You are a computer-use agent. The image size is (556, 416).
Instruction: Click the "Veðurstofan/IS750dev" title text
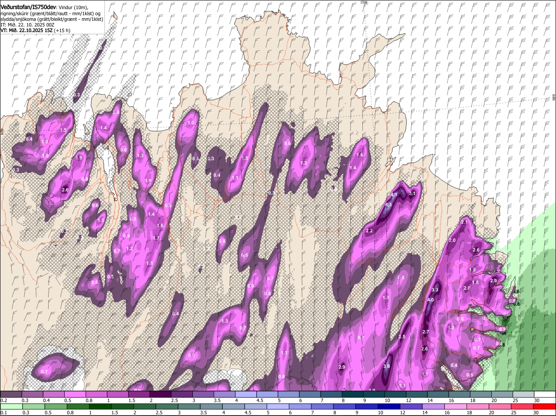pos(28,7)
